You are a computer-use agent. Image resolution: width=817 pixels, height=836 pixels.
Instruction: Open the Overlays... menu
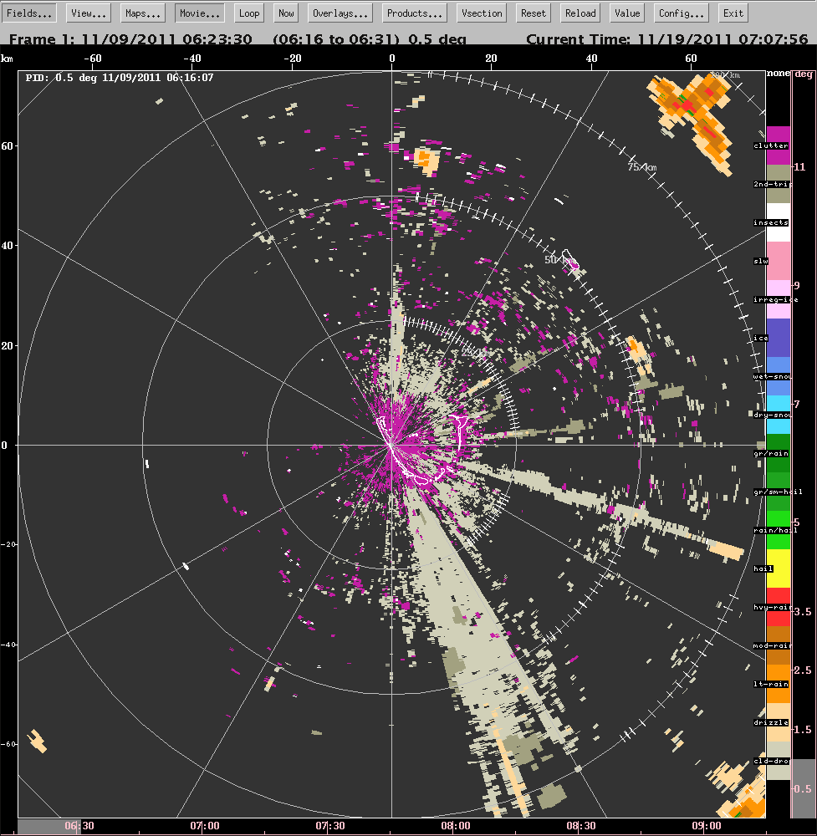tap(340, 13)
